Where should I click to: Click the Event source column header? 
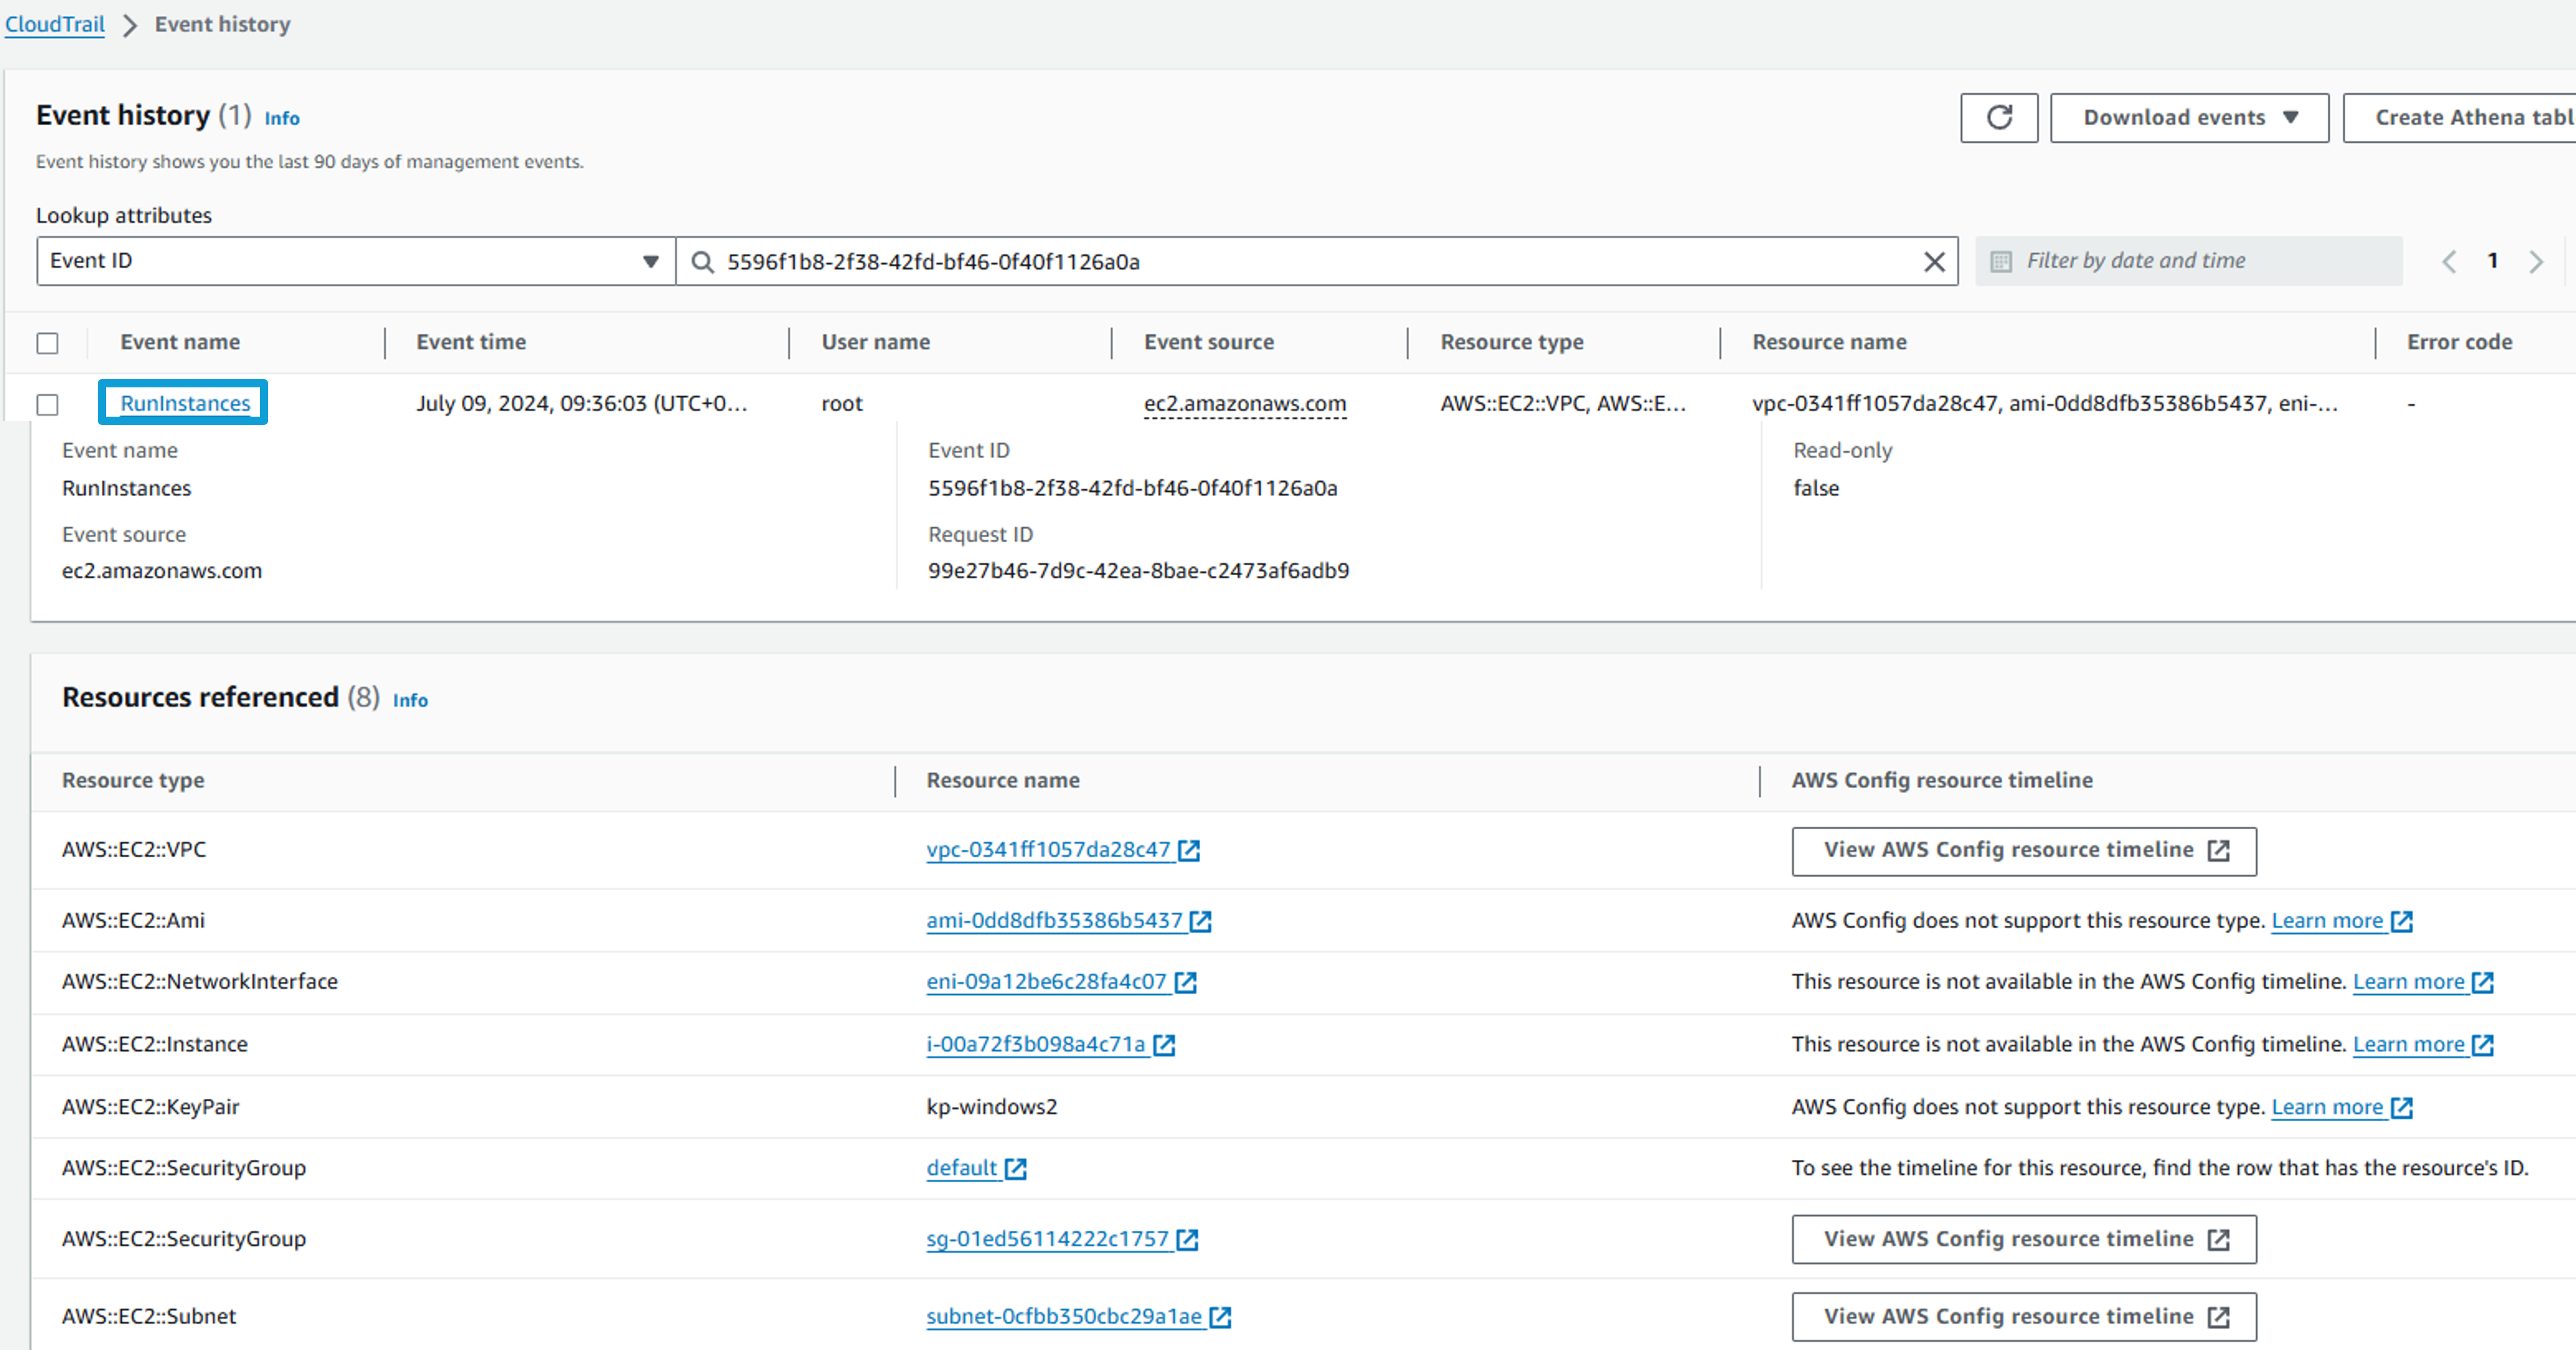coord(1209,342)
